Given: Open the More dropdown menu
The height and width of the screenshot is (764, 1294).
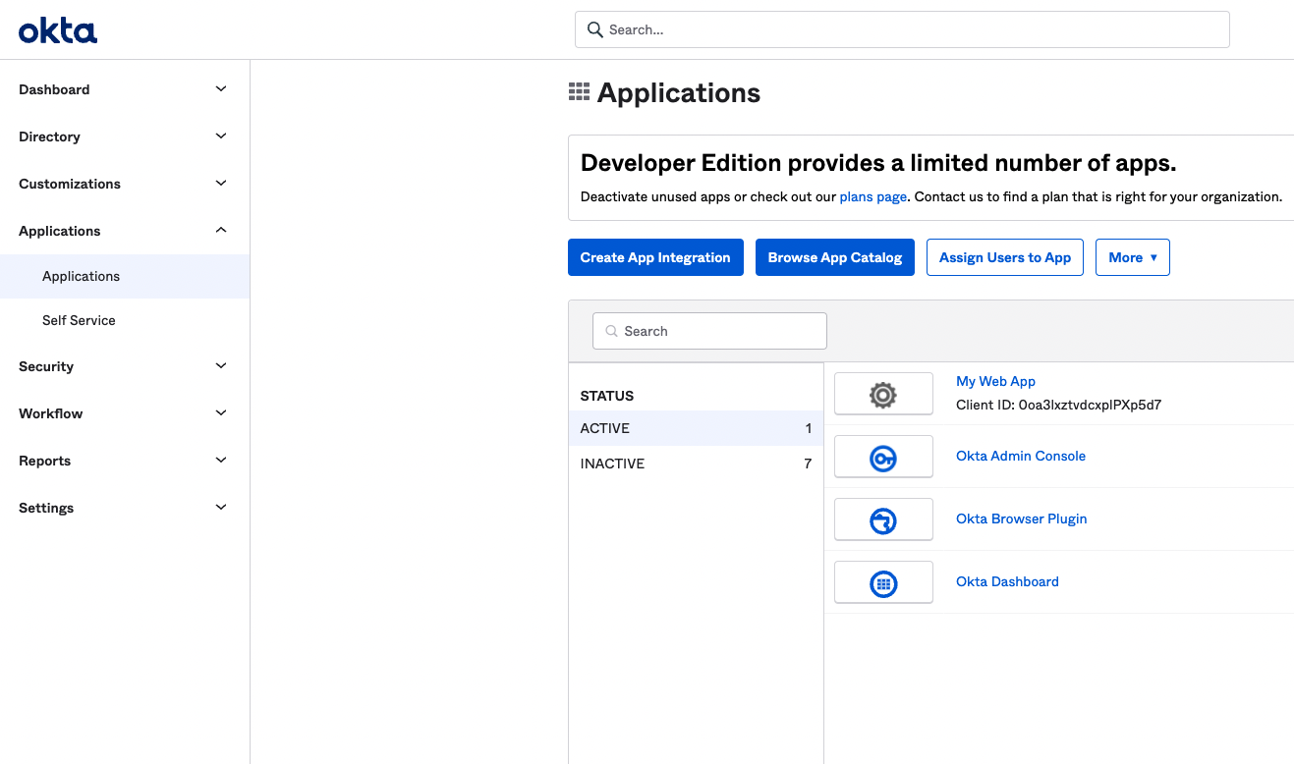Looking at the screenshot, I should (1132, 257).
